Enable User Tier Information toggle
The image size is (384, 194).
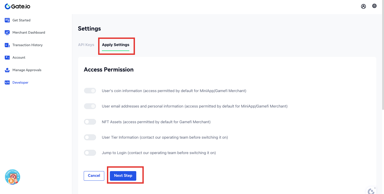click(90, 137)
